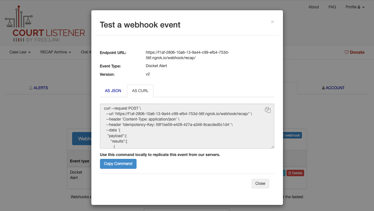
Task: Expand the RECAP Archive menu
Action: 55,52
